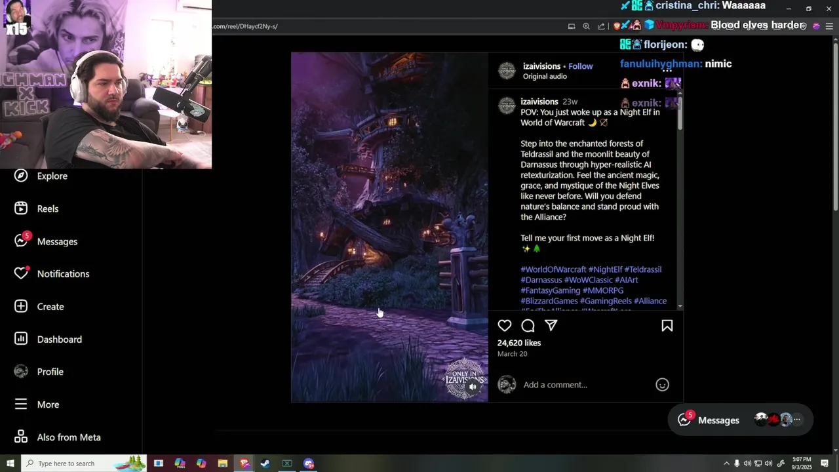
Task: Click the picture-in-picture screen icon in address bar
Action: 572,26
